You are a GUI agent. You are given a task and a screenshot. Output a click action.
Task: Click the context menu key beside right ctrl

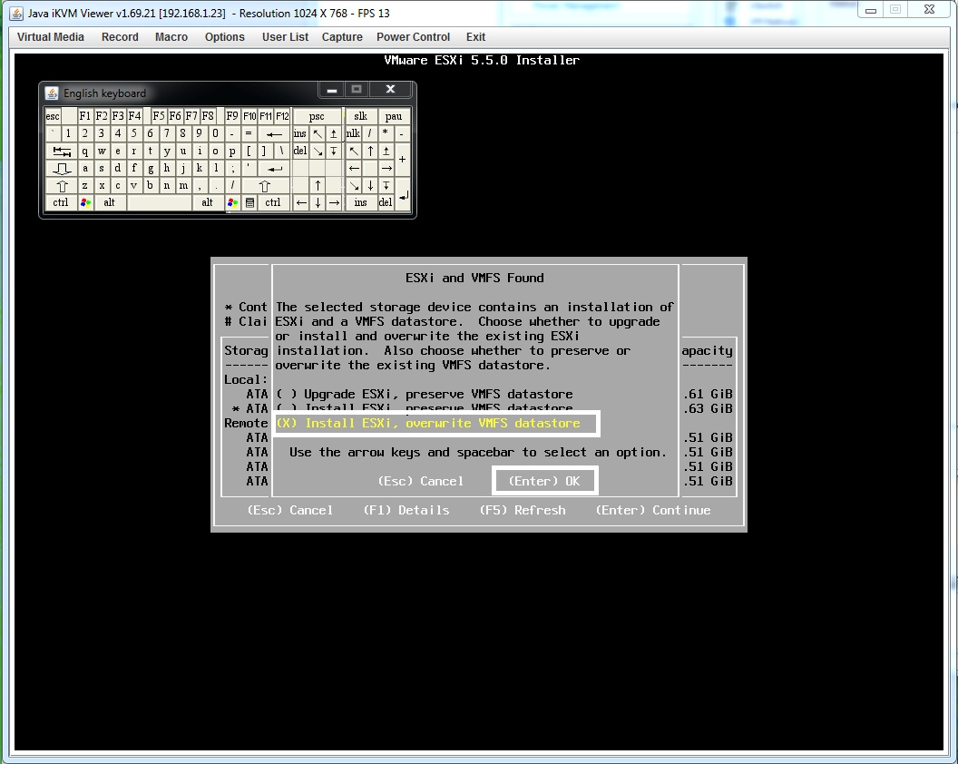coord(250,203)
